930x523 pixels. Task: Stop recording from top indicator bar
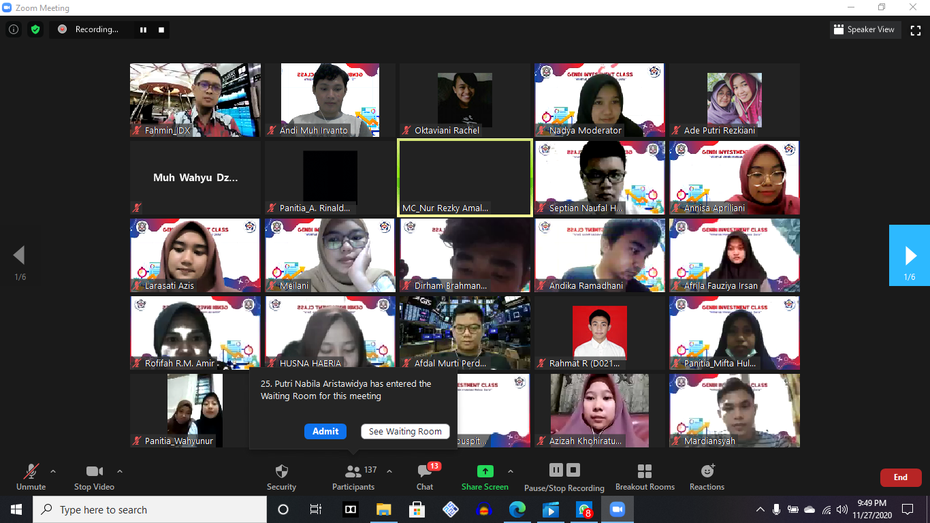(161, 29)
